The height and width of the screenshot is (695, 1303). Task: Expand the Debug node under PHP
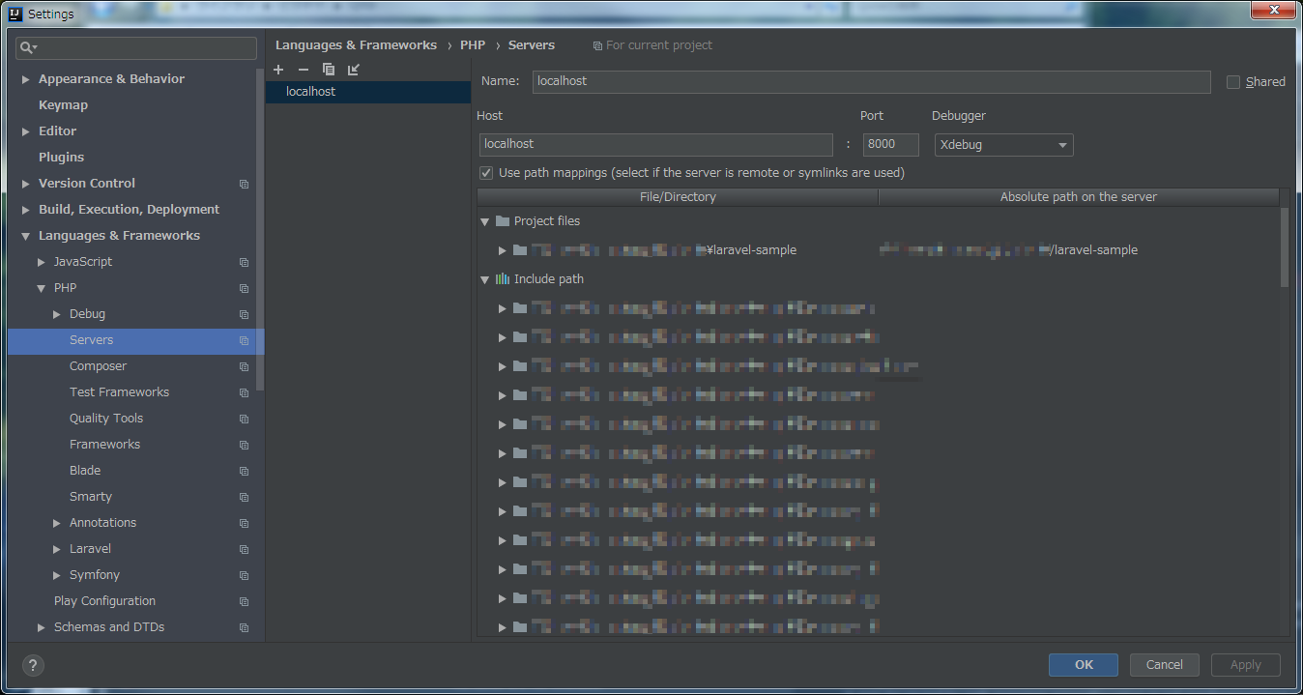tap(56, 314)
